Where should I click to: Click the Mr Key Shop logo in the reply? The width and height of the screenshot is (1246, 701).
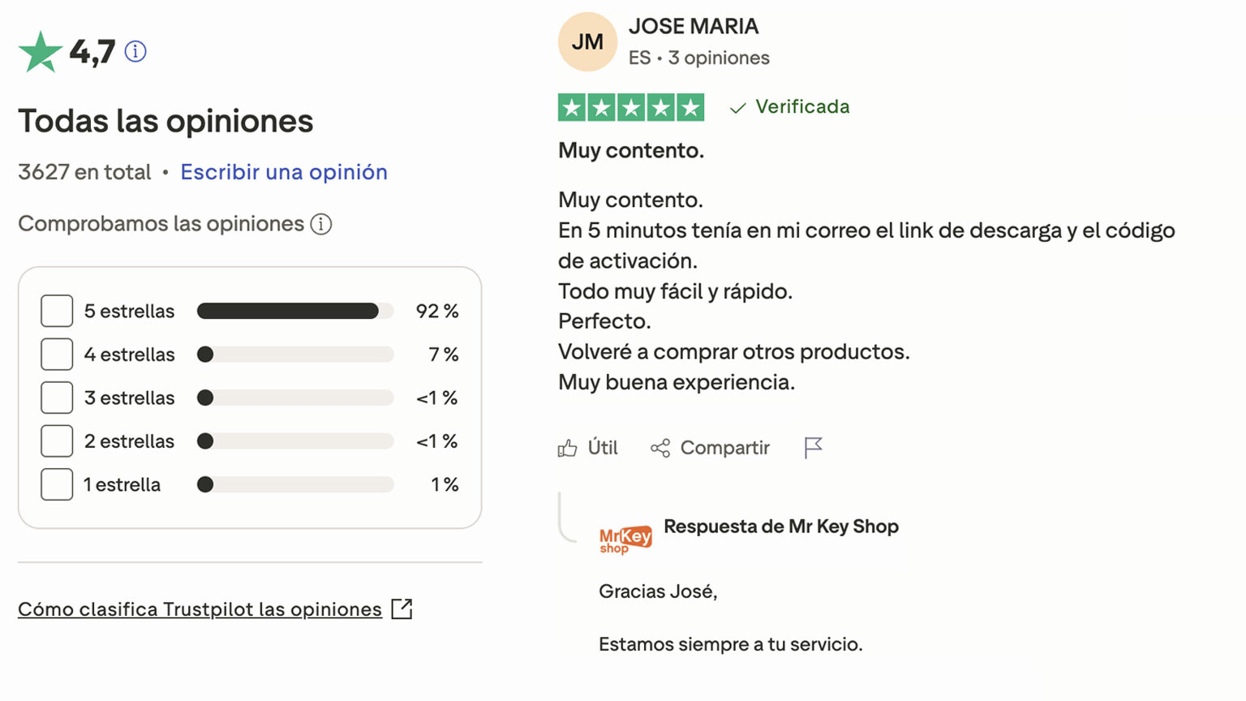point(623,537)
